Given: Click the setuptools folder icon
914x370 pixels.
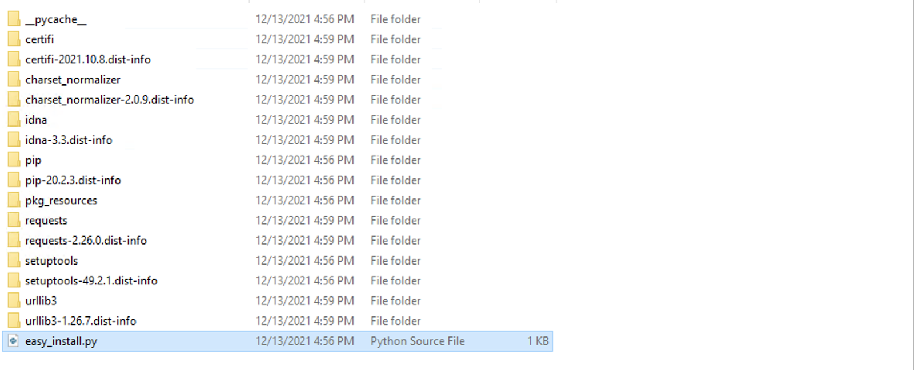Looking at the screenshot, I should click(x=14, y=261).
